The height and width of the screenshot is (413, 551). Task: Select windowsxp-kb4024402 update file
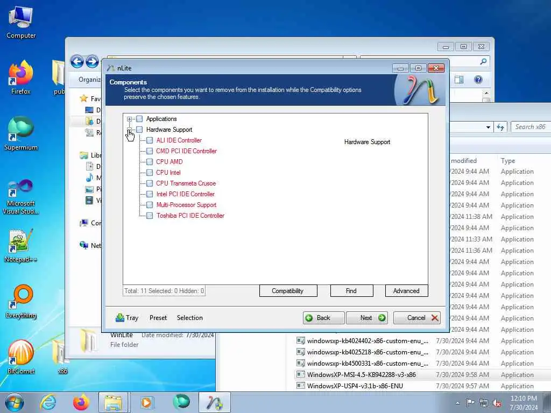click(368, 341)
